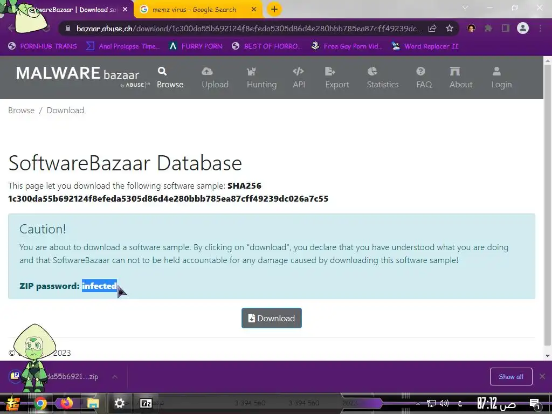Click the highlighted 'infected' password text
The image size is (552, 414).
(x=99, y=286)
